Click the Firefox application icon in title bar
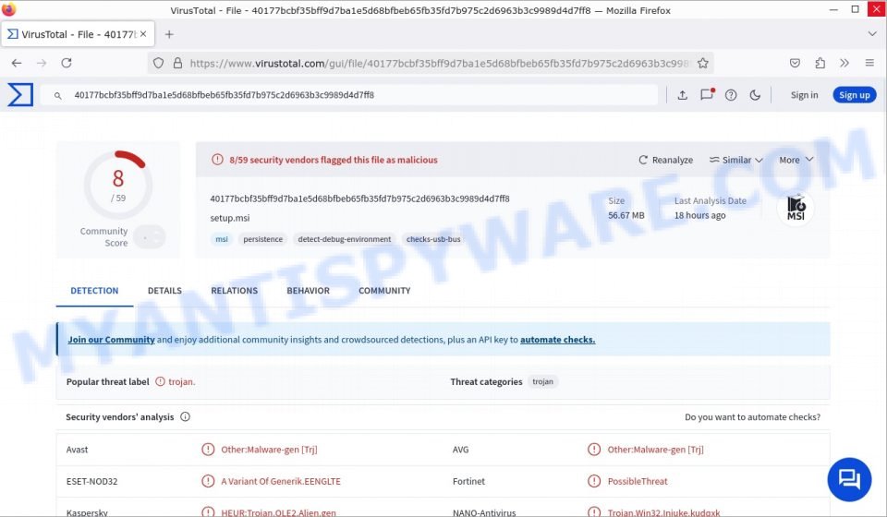 pyautogui.click(x=9, y=9)
